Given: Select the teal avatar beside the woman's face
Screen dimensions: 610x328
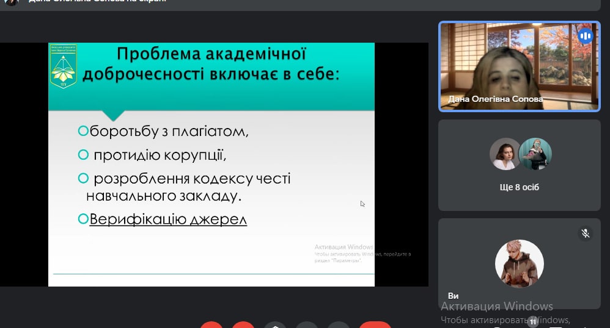Looking at the screenshot, I should 535,154.
